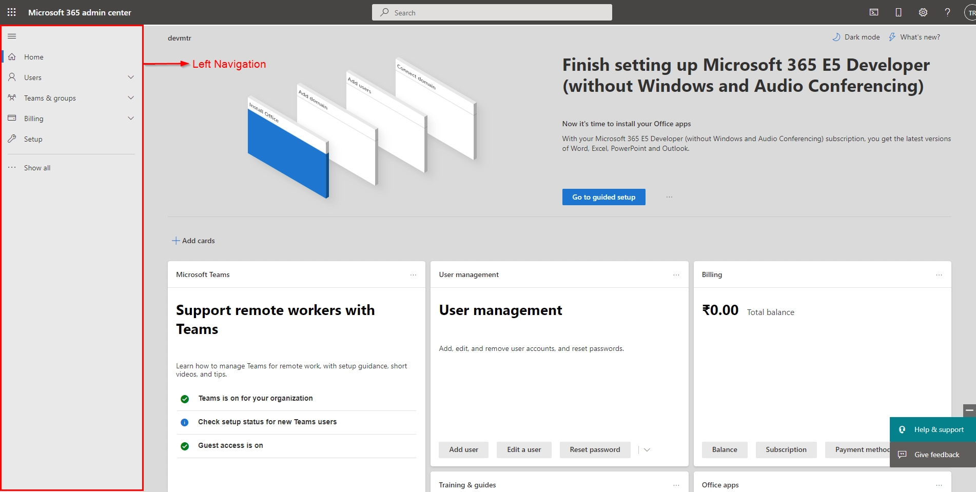Click the Teams & groups icon
This screenshot has height=492, width=976.
(12, 97)
